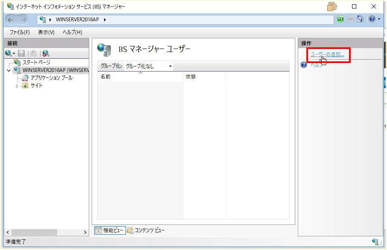The height and width of the screenshot is (250, 387).
Task: Collapse the WINSERVER2016AP tree node
Action: [x=9, y=70]
